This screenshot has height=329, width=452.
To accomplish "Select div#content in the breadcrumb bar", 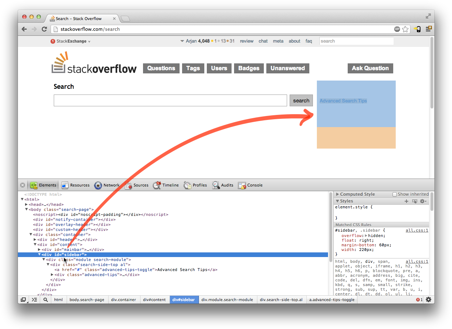I will pos(154,300).
